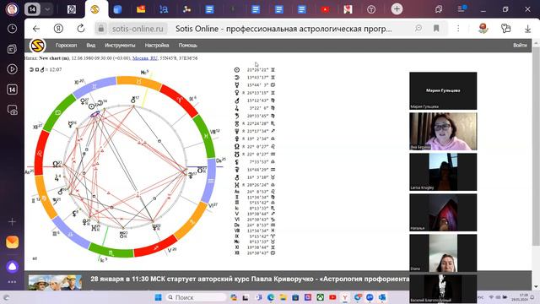Click the participant in pink hoodie video
540x304 pixels.
(x=443, y=132)
